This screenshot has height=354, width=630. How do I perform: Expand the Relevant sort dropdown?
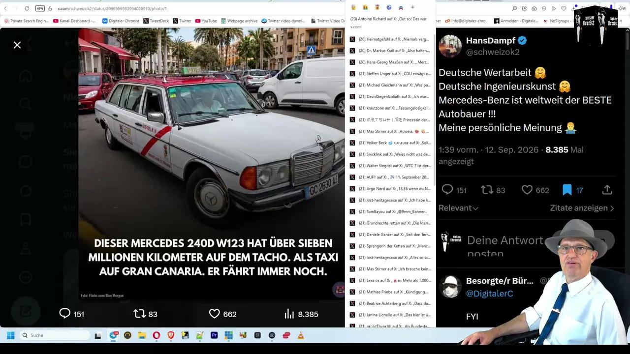[458, 208]
